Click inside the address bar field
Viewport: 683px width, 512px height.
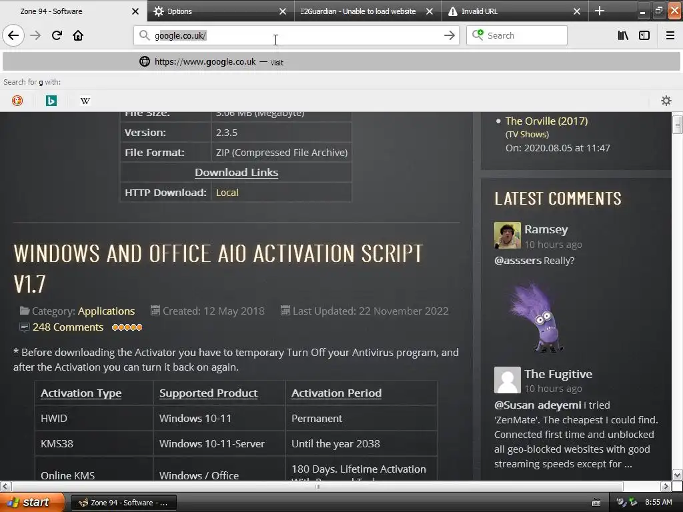point(296,36)
